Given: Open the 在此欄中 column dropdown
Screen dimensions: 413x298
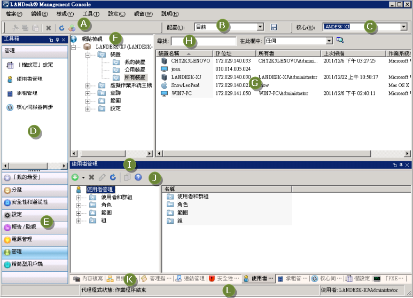Looking at the screenshot, I should [329, 41].
